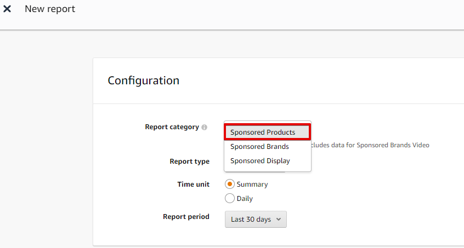
Task: Click the New report page title
Action: tap(50, 9)
